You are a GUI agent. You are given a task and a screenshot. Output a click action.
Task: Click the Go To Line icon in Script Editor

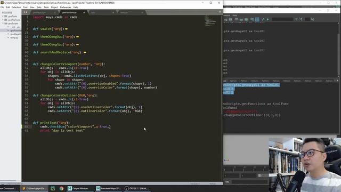pyautogui.click(x=313, y=19)
